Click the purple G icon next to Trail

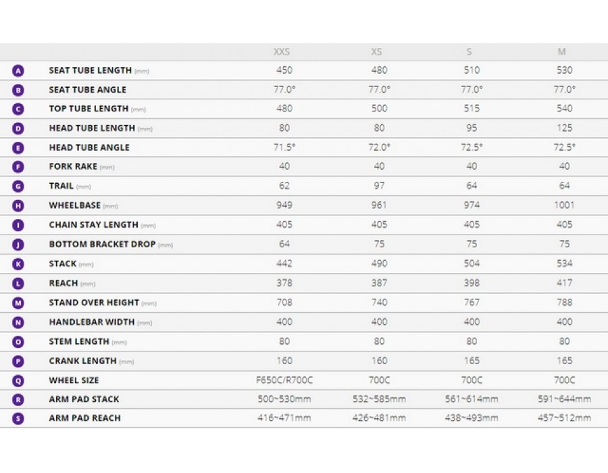[18, 186]
